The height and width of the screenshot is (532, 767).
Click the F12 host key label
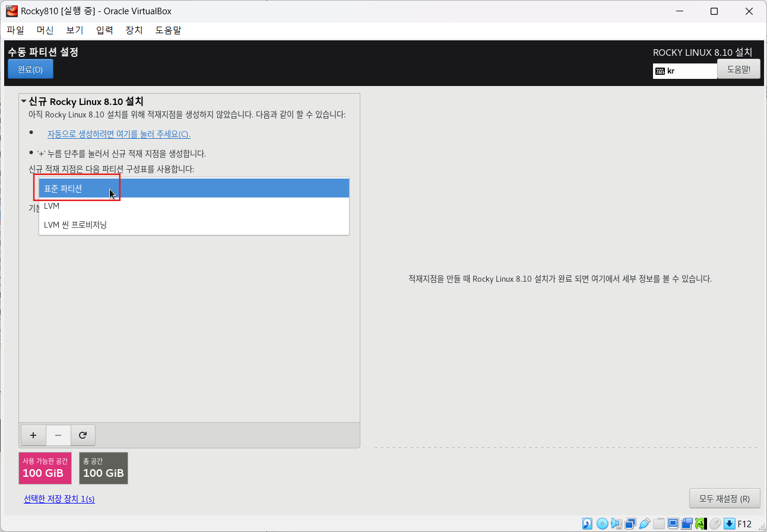point(744,524)
